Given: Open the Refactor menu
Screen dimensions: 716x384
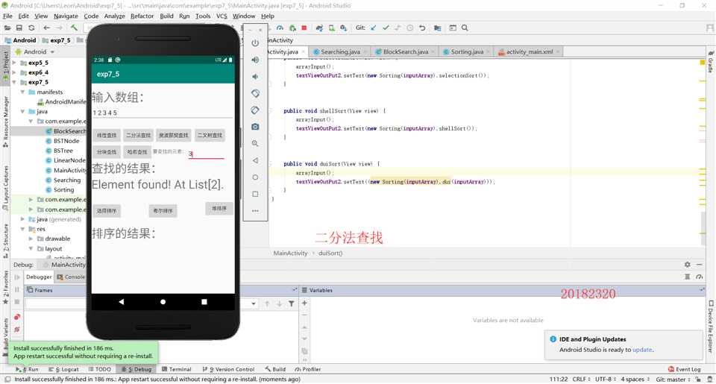Looking at the screenshot, I should click(142, 16).
